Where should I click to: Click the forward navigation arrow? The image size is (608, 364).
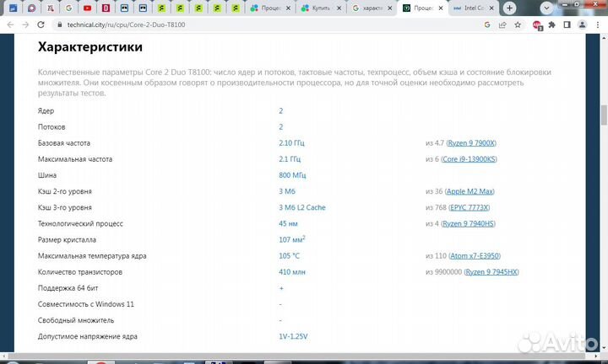click(25, 24)
